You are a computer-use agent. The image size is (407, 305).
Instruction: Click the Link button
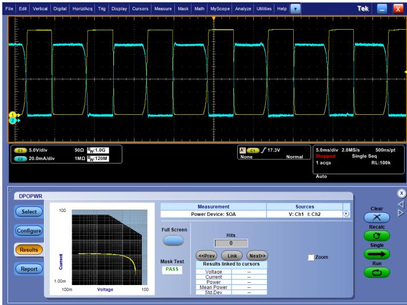coord(232,256)
